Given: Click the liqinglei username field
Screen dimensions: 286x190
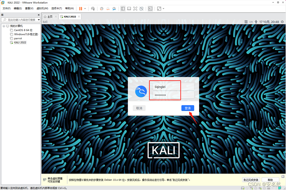Looking at the screenshot, I should pyautogui.click(x=174, y=87).
